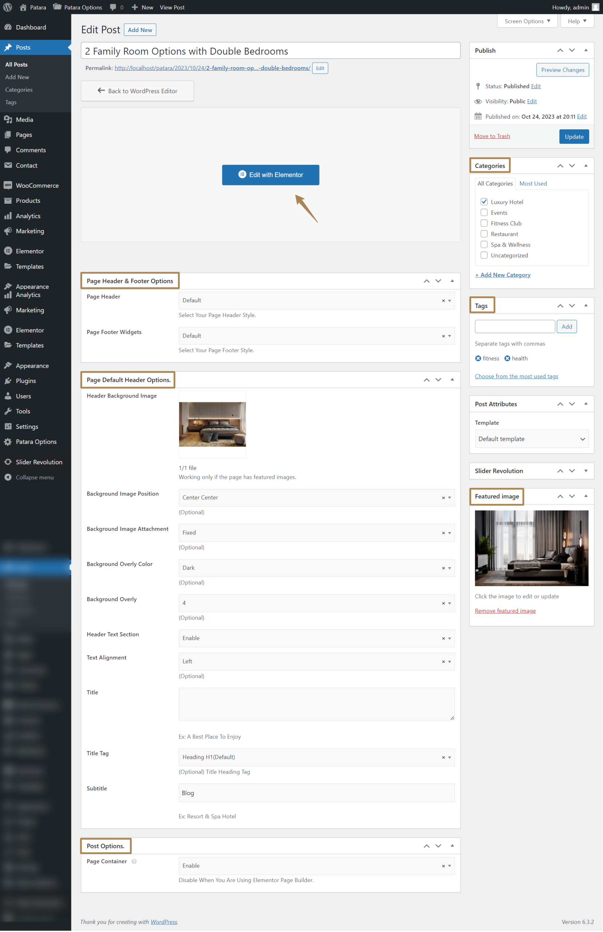Viewport: 603px width, 932px height.
Task: Open Categories in the Posts submenu
Action: pyautogui.click(x=19, y=90)
